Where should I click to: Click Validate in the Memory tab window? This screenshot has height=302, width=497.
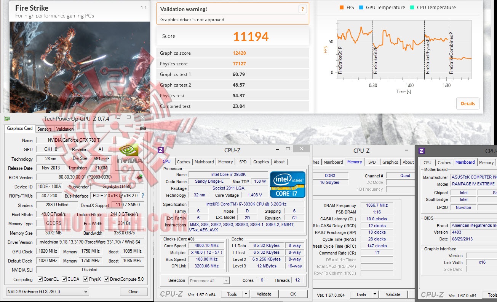393,294
